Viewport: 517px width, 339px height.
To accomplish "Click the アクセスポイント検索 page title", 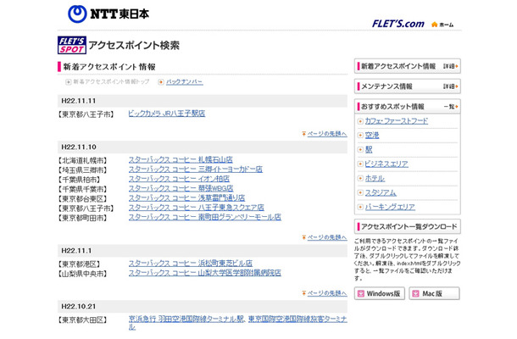I will click(134, 45).
